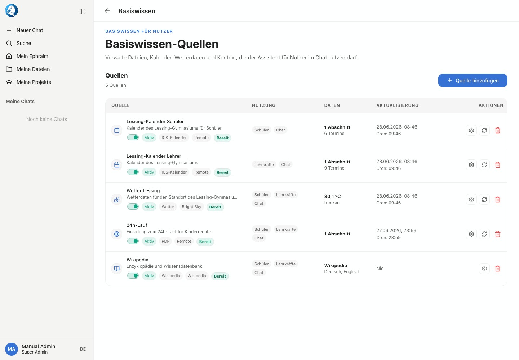Screen dimensions: 519x360
Task: Collapse the sidebar panel
Action: pyautogui.click(x=83, y=12)
